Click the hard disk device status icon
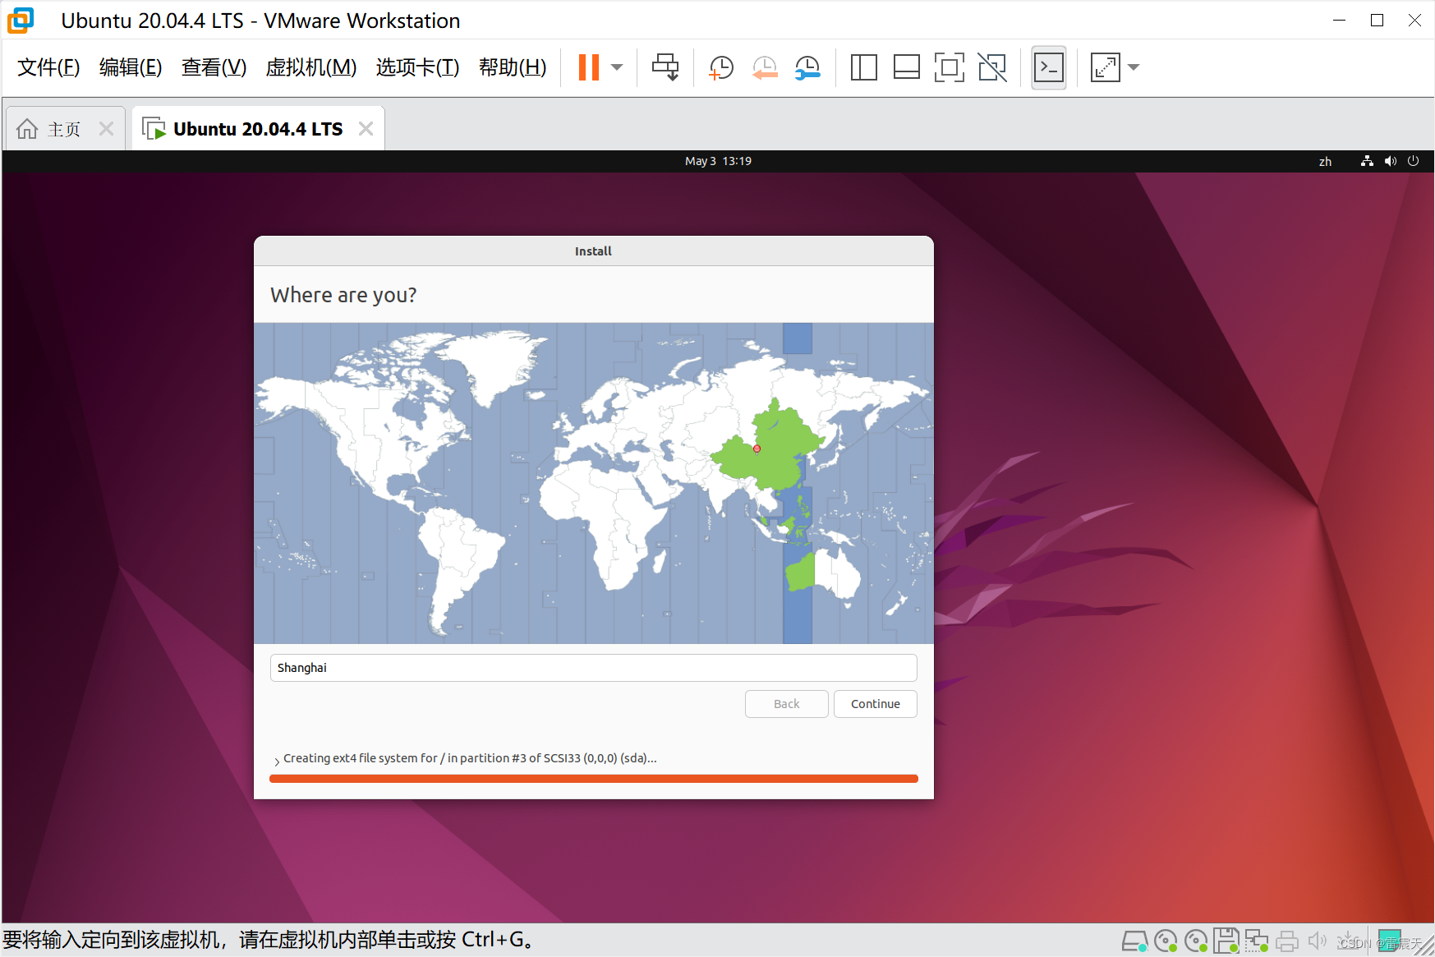 [1134, 941]
